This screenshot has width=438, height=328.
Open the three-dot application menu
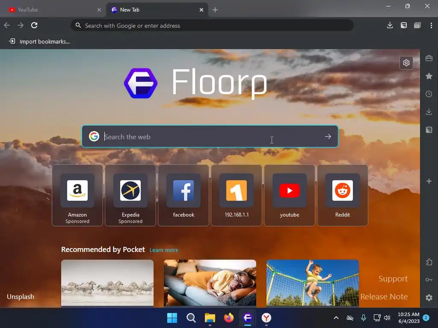pos(431,25)
